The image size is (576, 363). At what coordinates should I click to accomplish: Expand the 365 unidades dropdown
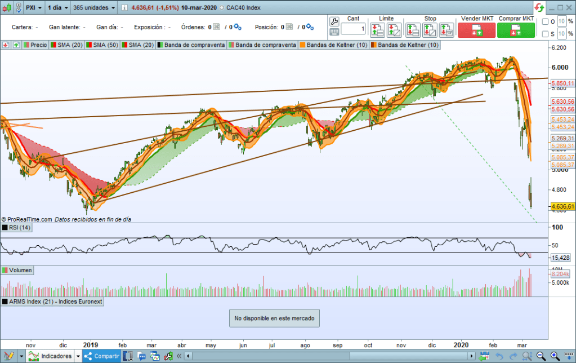tap(94, 8)
